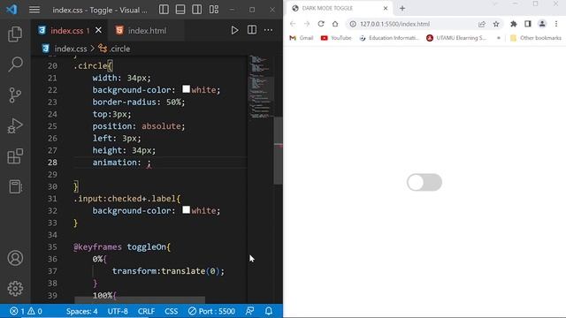Change indentation via Spaces: 4
The image size is (566, 318).
[x=81, y=311]
